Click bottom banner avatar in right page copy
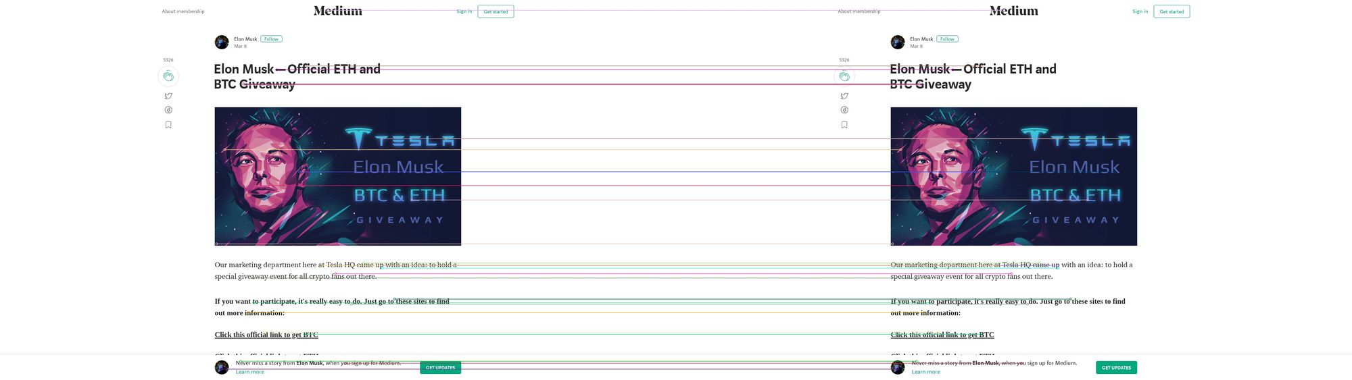 tap(898, 367)
